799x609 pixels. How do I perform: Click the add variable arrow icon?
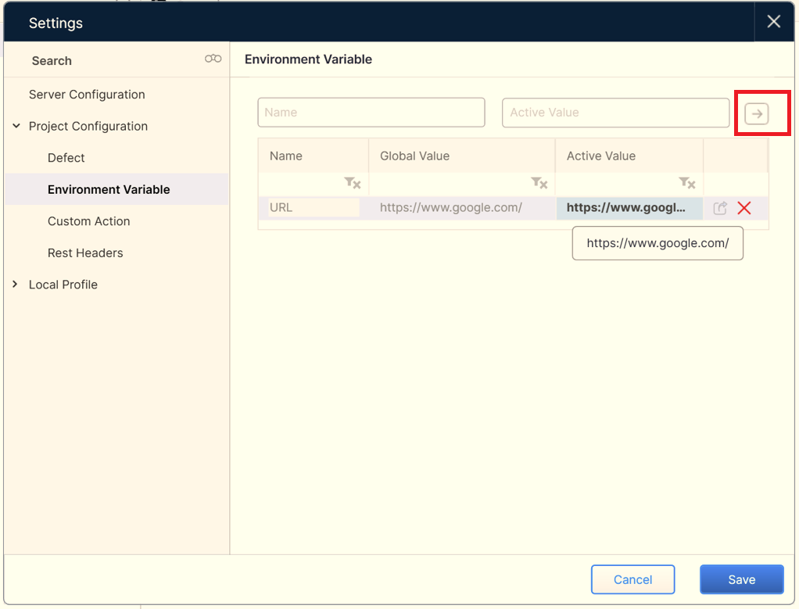point(756,113)
